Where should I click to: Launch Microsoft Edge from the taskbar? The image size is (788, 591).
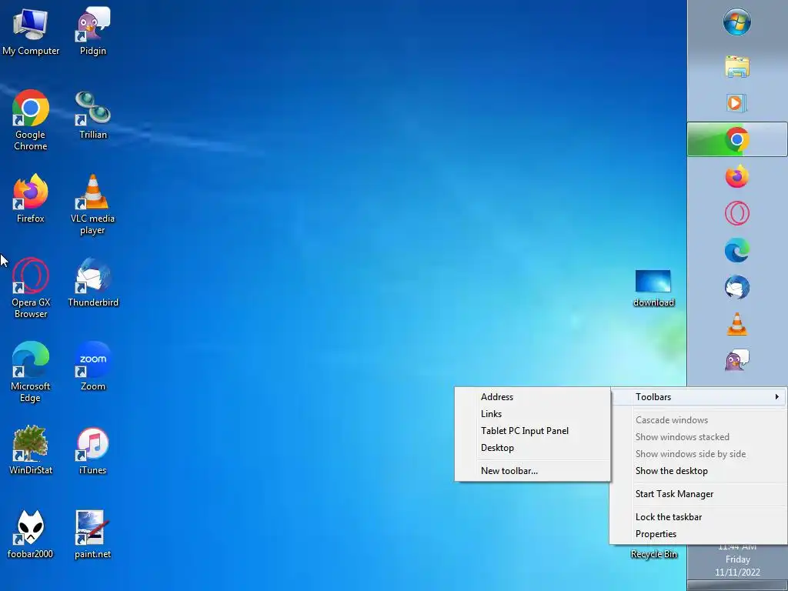click(x=737, y=250)
